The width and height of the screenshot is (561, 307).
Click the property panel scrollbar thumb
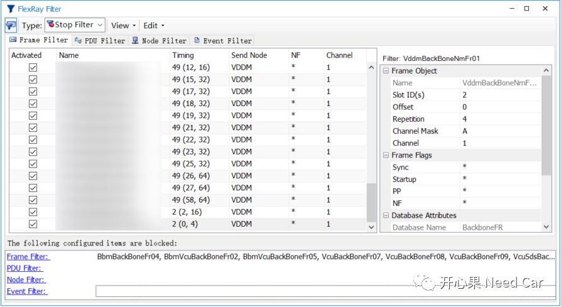tap(546, 126)
